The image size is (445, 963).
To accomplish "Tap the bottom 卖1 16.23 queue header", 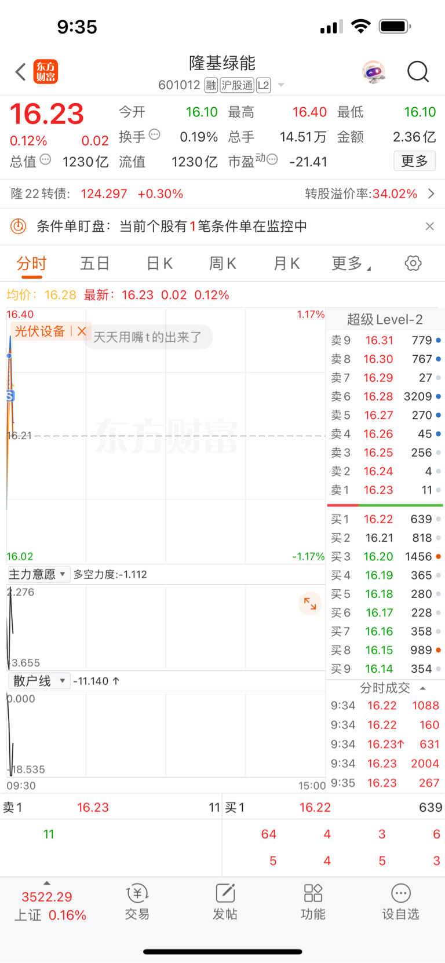I will click(x=111, y=807).
